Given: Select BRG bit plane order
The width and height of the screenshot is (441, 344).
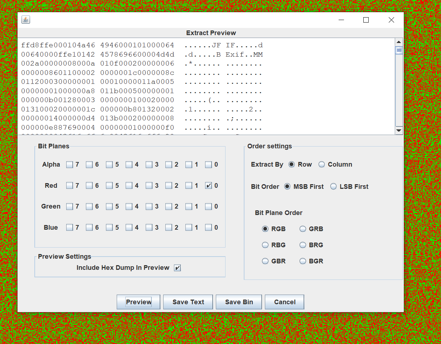Looking at the screenshot, I should [303, 245].
